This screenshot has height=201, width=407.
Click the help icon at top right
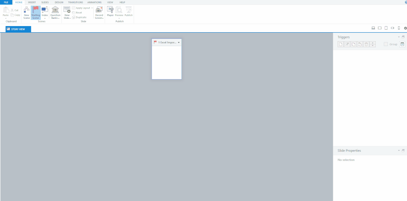pos(406,2)
